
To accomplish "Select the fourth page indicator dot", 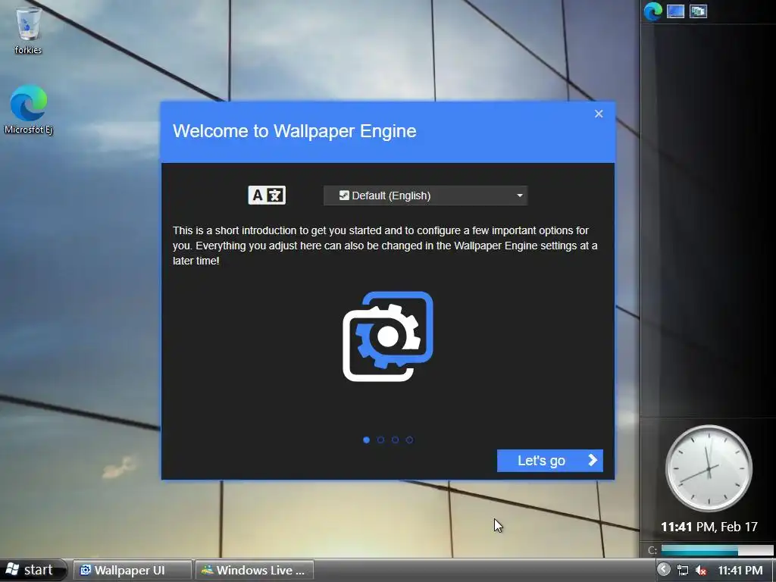I will point(409,440).
